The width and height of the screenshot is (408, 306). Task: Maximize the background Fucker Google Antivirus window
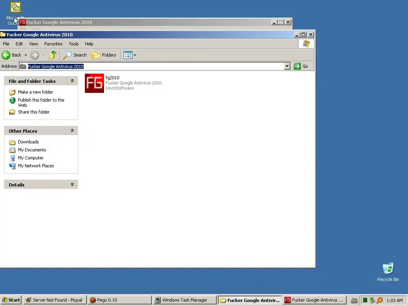[281, 22]
